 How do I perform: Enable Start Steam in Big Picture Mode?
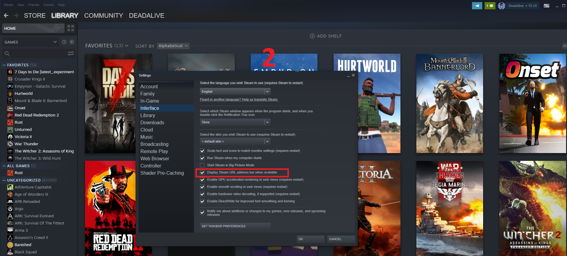tap(202, 165)
